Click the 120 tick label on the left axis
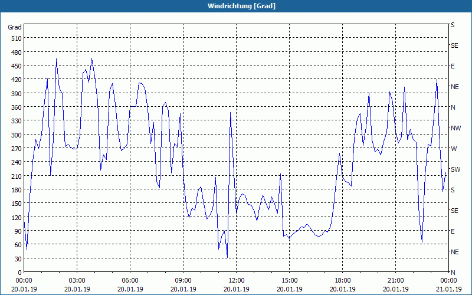Viewport: 472px width, 295px height. 17,218
